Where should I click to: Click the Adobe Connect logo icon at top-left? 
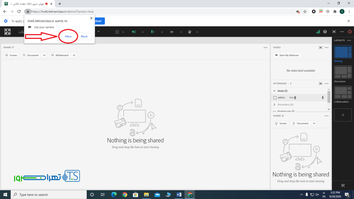8,32
